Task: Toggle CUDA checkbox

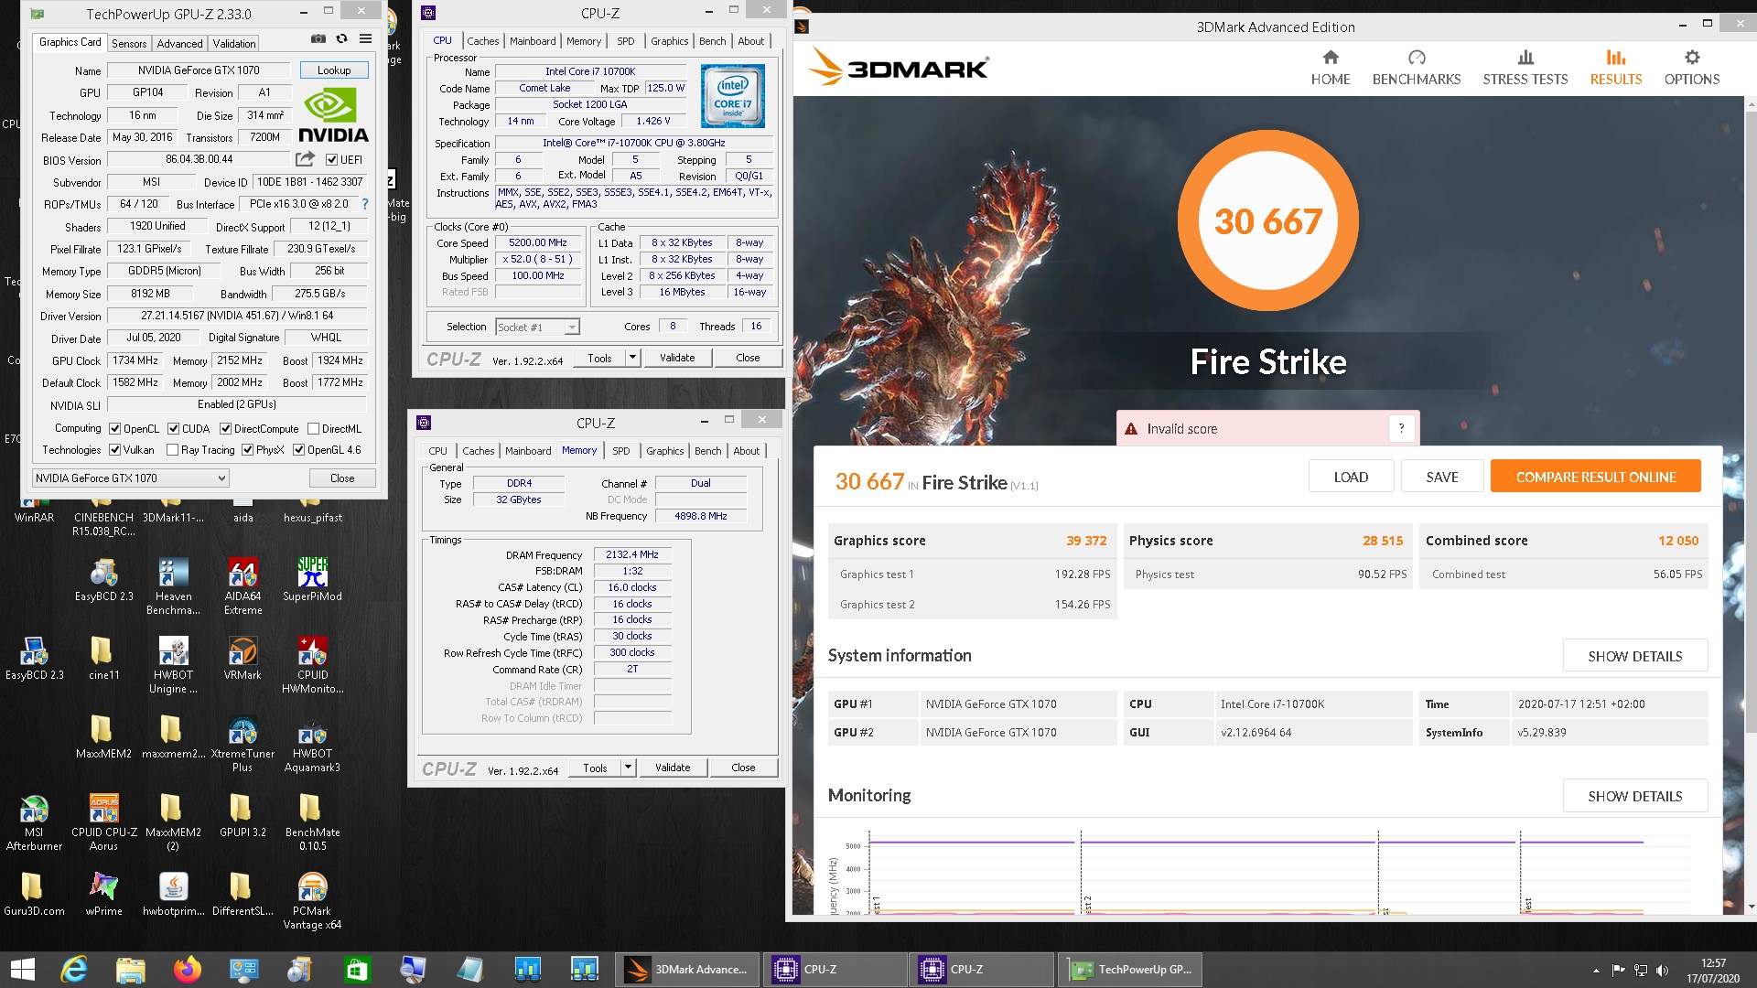Action: 173,428
